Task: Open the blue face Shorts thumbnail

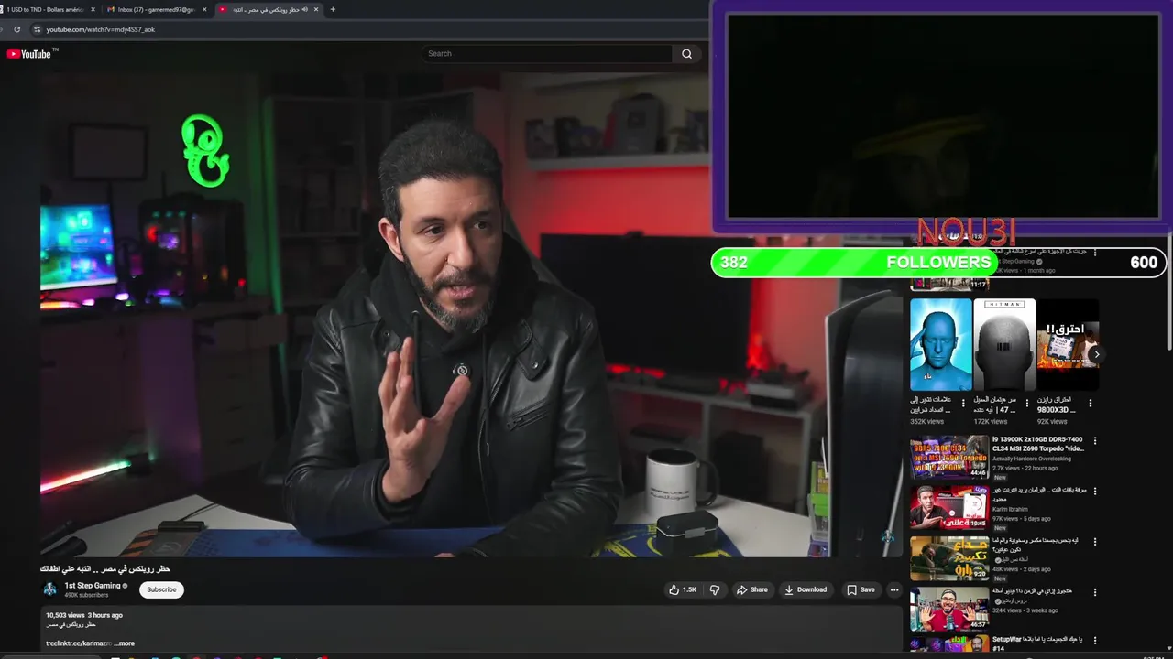Action: click(x=941, y=345)
